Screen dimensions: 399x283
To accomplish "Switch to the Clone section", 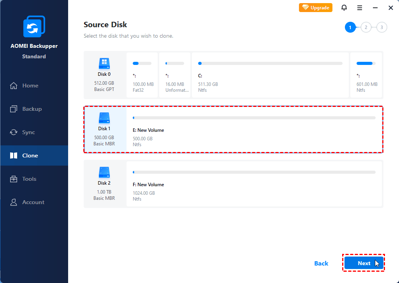I will pyautogui.click(x=30, y=155).
